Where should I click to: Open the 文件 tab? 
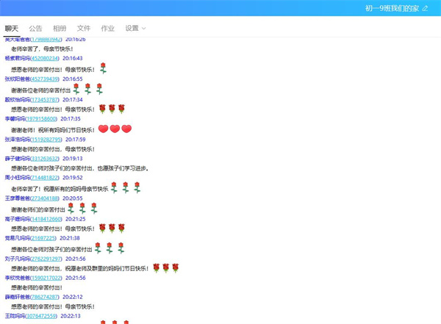[84, 28]
